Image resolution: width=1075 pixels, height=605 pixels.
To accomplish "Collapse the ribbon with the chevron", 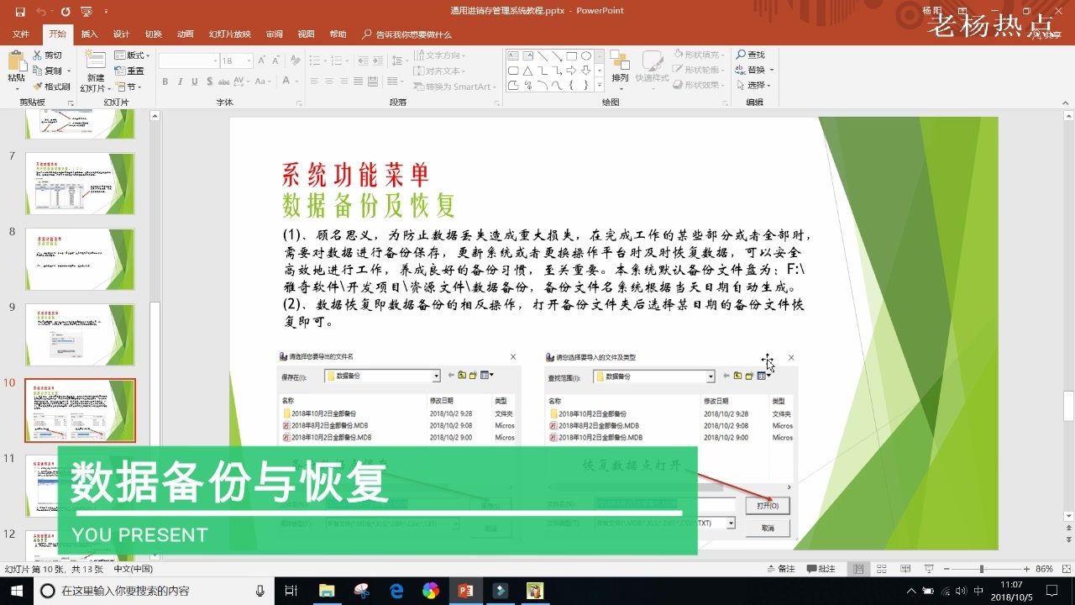I will (x=1064, y=102).
